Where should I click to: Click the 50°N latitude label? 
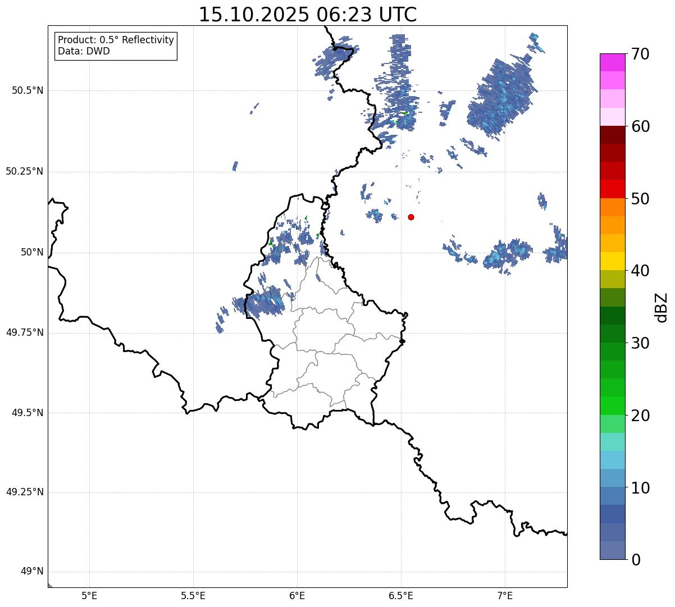click(x=32, y=252)
